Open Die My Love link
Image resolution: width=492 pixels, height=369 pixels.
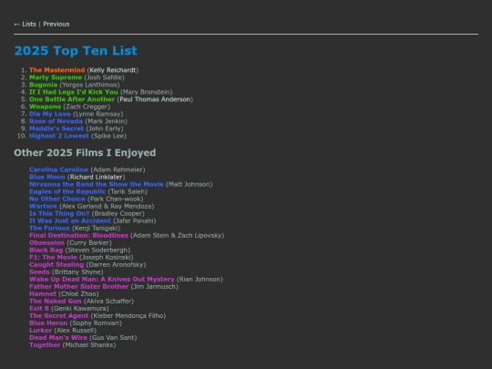[50, 114]
